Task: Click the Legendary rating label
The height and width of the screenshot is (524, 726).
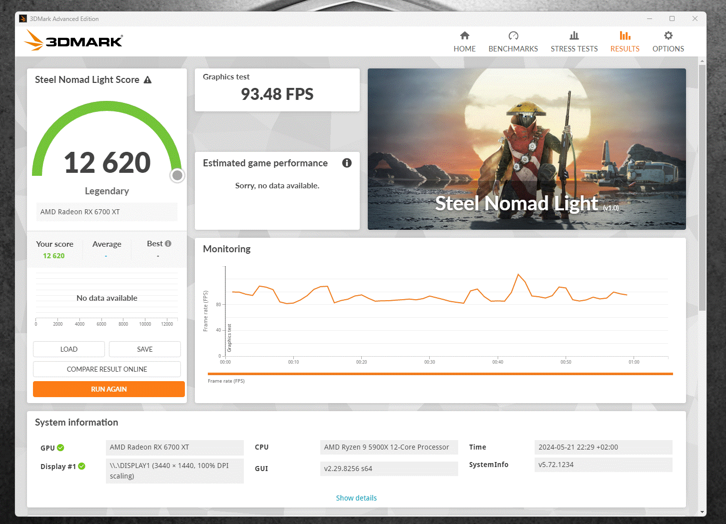Action: (x=107, y=191)
